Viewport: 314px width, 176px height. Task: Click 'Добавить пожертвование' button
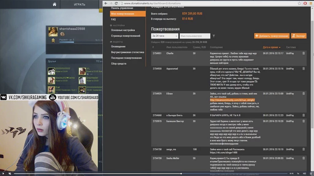coord(272,36)
